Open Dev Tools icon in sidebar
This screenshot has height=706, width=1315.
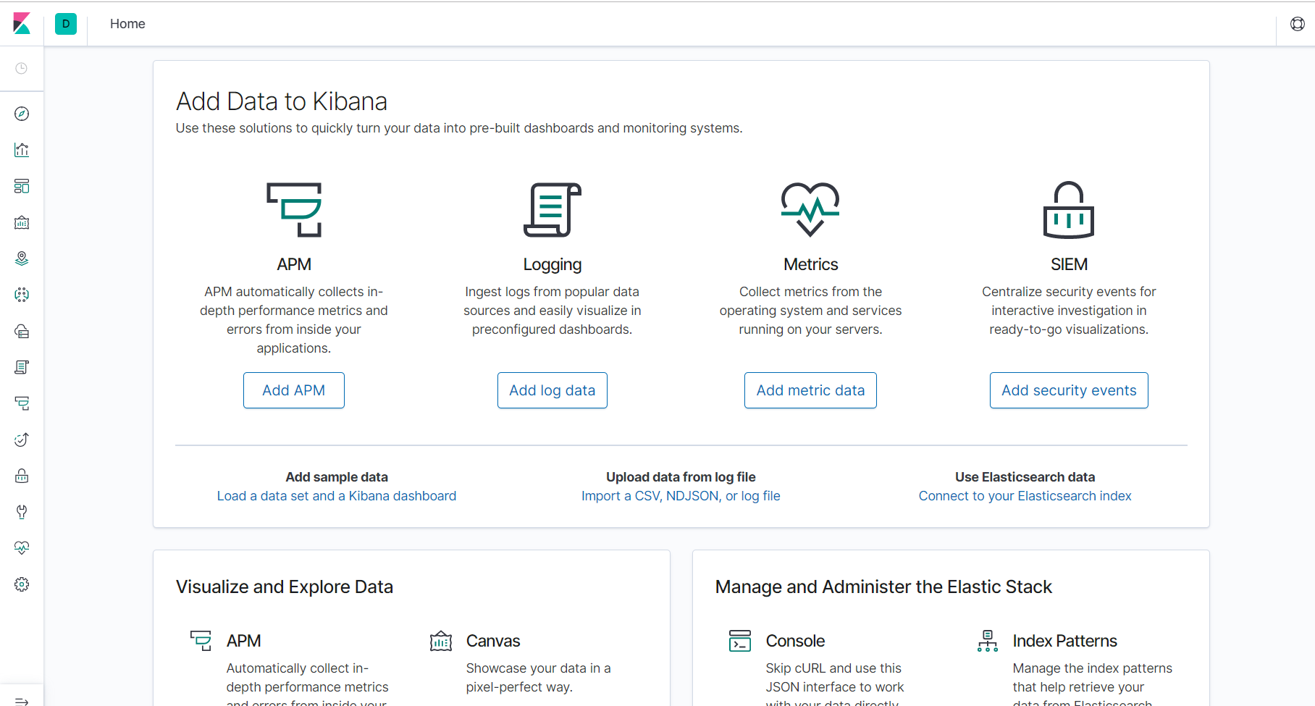click(x=22, y=512)
